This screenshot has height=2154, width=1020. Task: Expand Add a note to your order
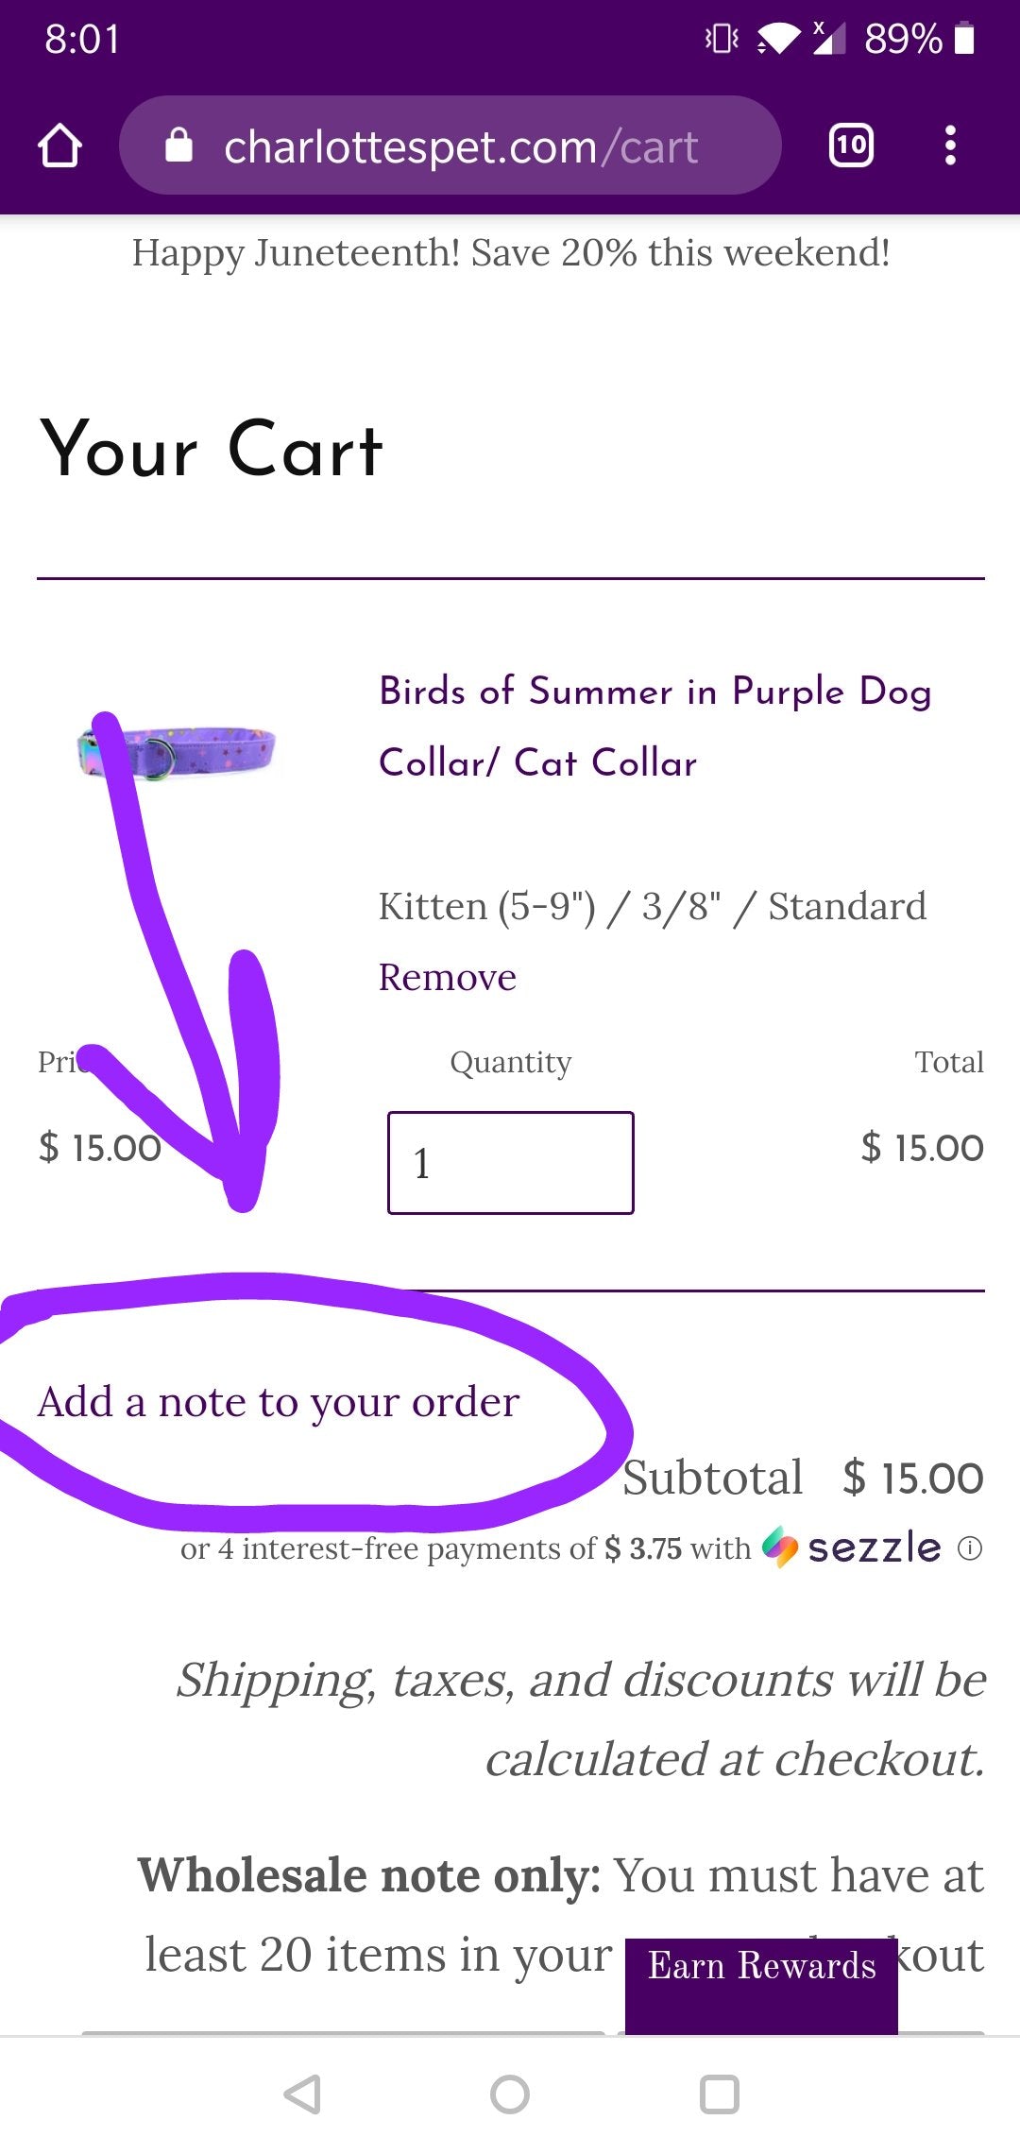coord(279,1402)
